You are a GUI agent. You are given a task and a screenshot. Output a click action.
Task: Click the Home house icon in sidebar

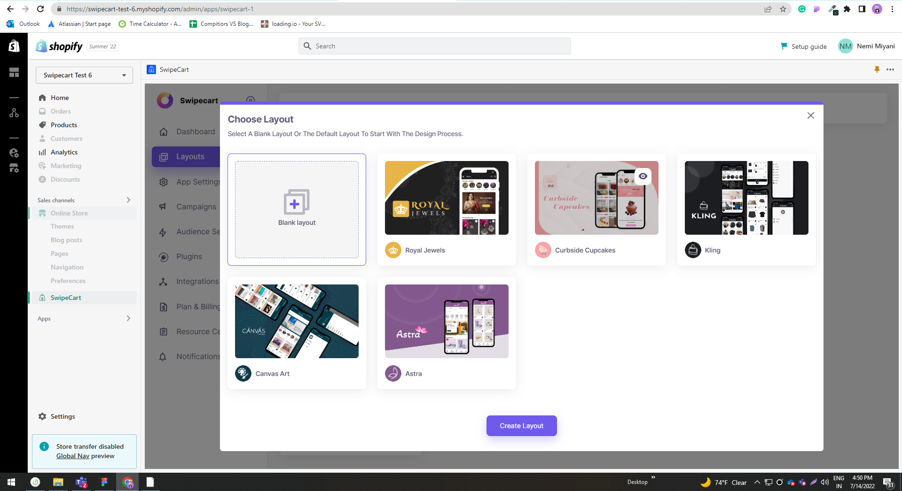pyautogui.click(x=42, y=98)
